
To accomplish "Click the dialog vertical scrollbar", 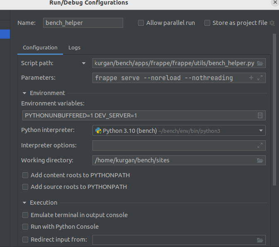I will [274, 110].
